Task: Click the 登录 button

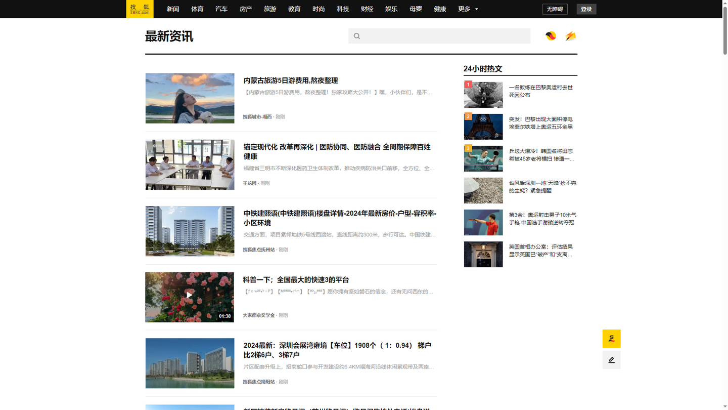Action: [586, 9]
